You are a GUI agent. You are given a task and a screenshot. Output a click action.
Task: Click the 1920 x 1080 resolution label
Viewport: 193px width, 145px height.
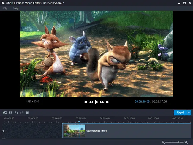click(32, 101)
